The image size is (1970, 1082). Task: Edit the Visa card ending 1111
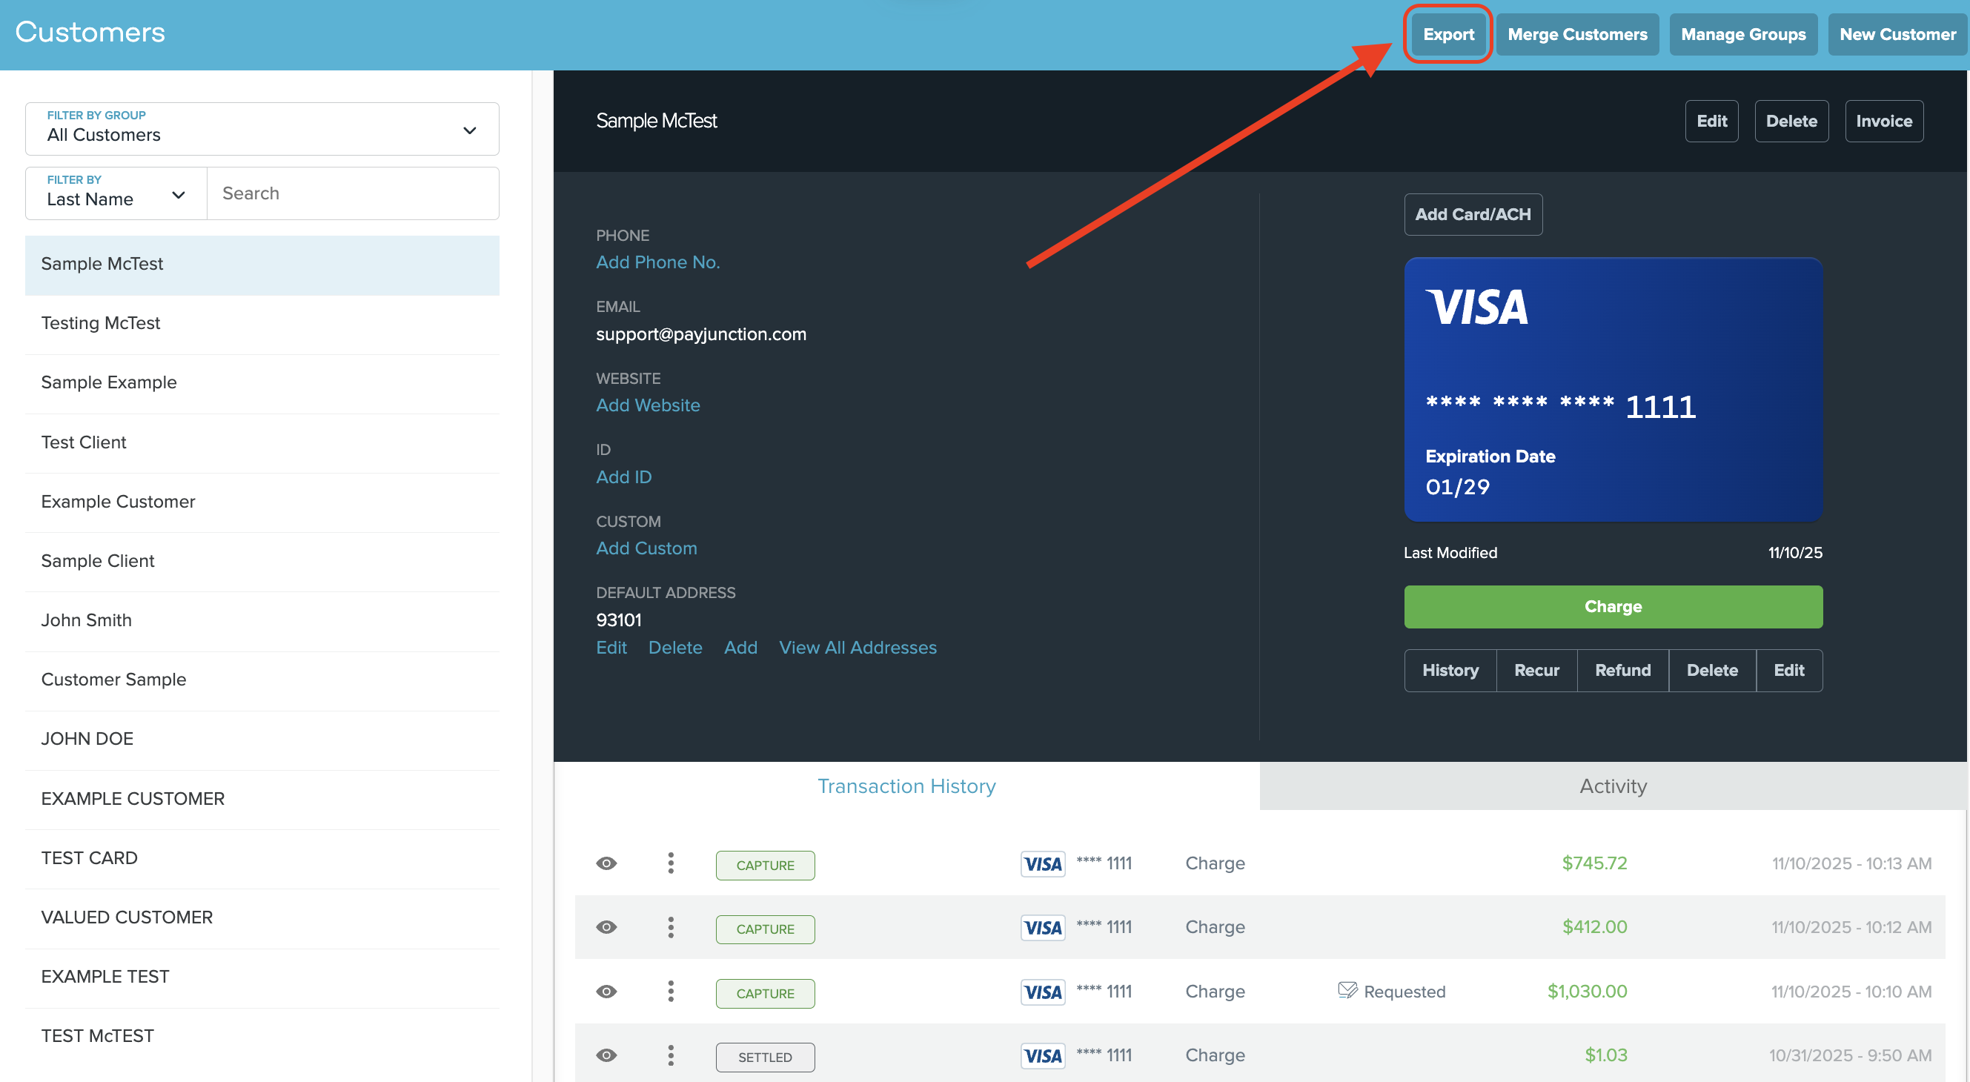tap(1788, 670)
